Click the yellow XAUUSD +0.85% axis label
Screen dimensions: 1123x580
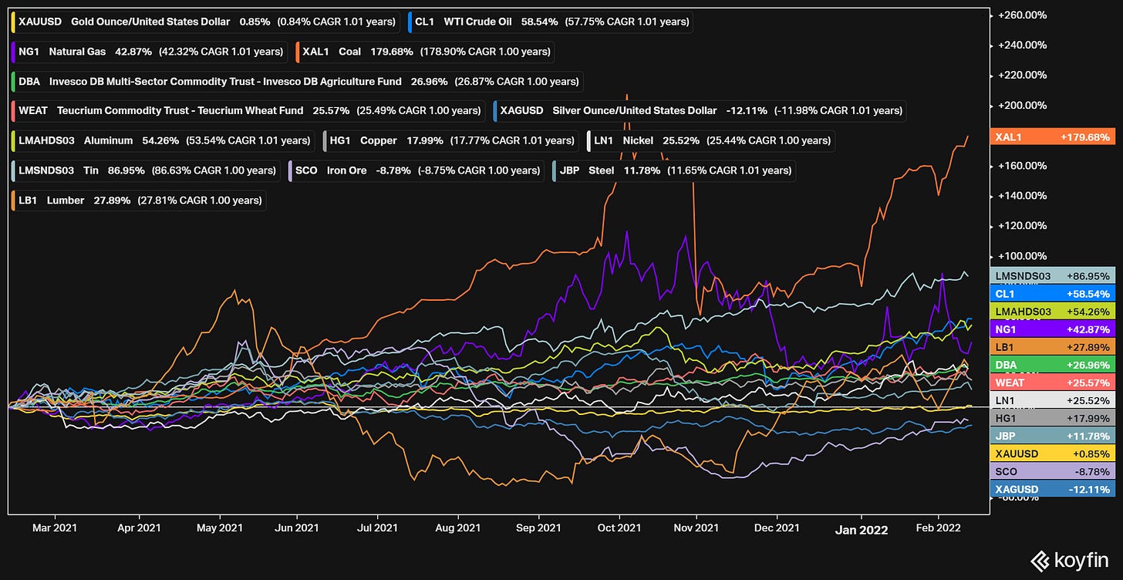pyautogui.click(x=1052, y=454)
